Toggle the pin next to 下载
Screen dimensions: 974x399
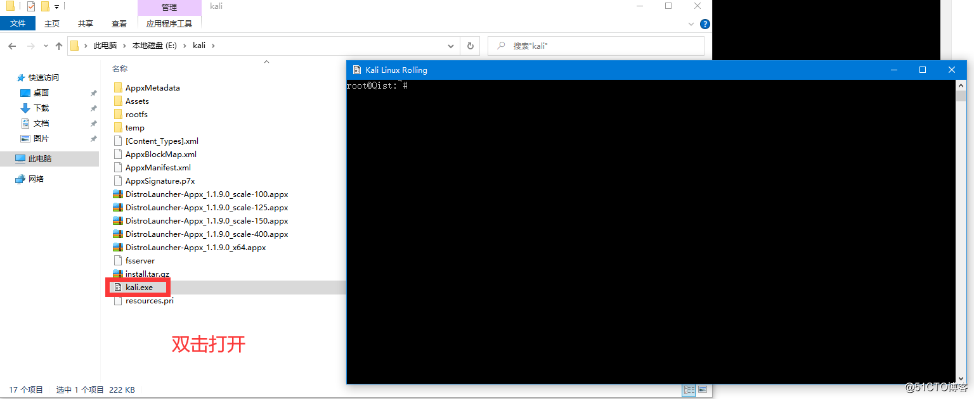(93, 108)
